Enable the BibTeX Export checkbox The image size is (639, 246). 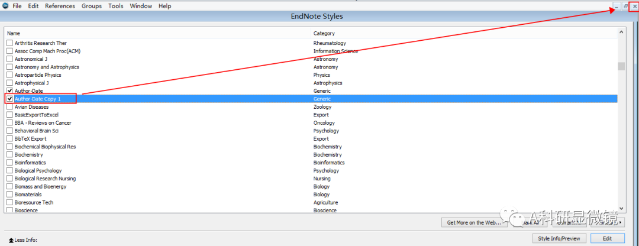tap(10, 138)
